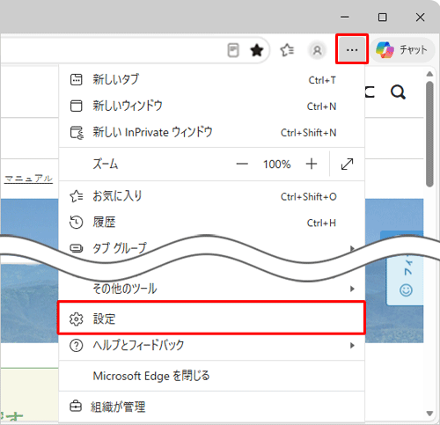The image size is (440, 425).
Task: Expand ヘルプとフィードバック submenu
Action: (211, 345)
